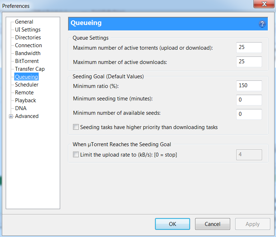Image resolution: width=276 pixels, height=237 pixels.
Task: Close the Preferences window
Action: [x=264, y=4]
